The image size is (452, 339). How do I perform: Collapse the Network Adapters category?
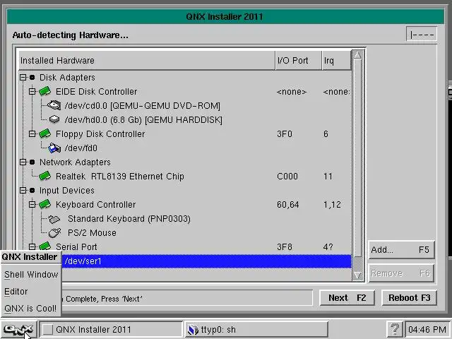click(x=23, y=162)
